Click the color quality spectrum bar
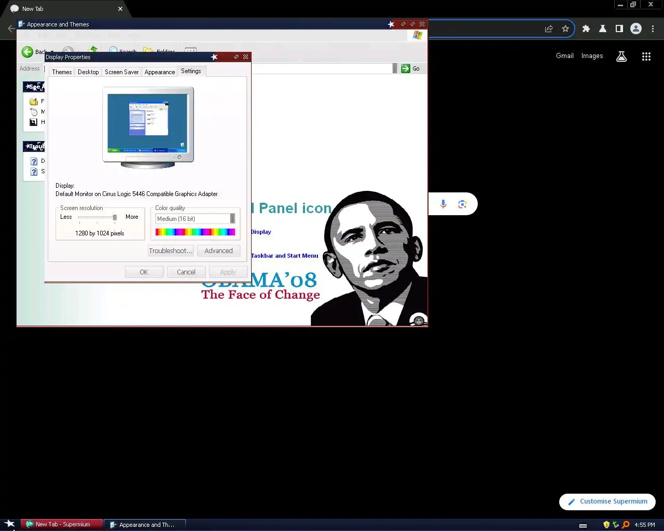 click(x=195, y=232)
